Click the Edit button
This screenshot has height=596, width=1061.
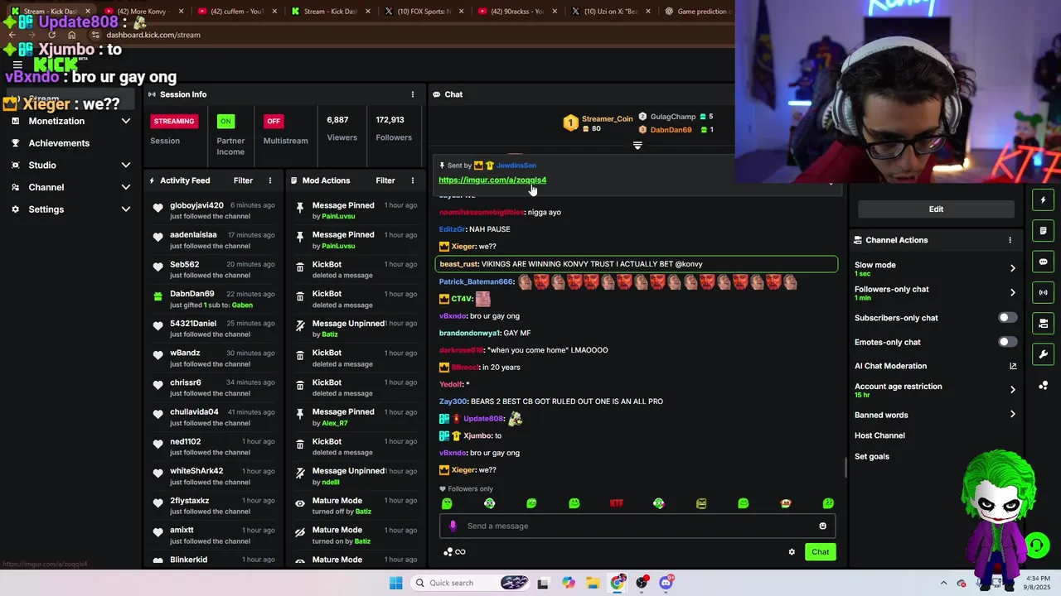pyautogui.click(x=936, y=209)
